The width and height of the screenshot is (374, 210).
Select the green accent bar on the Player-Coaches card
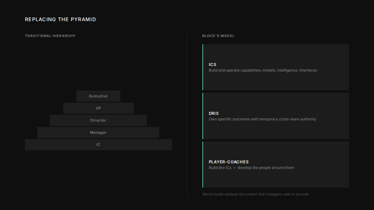(x=203, y=165)
